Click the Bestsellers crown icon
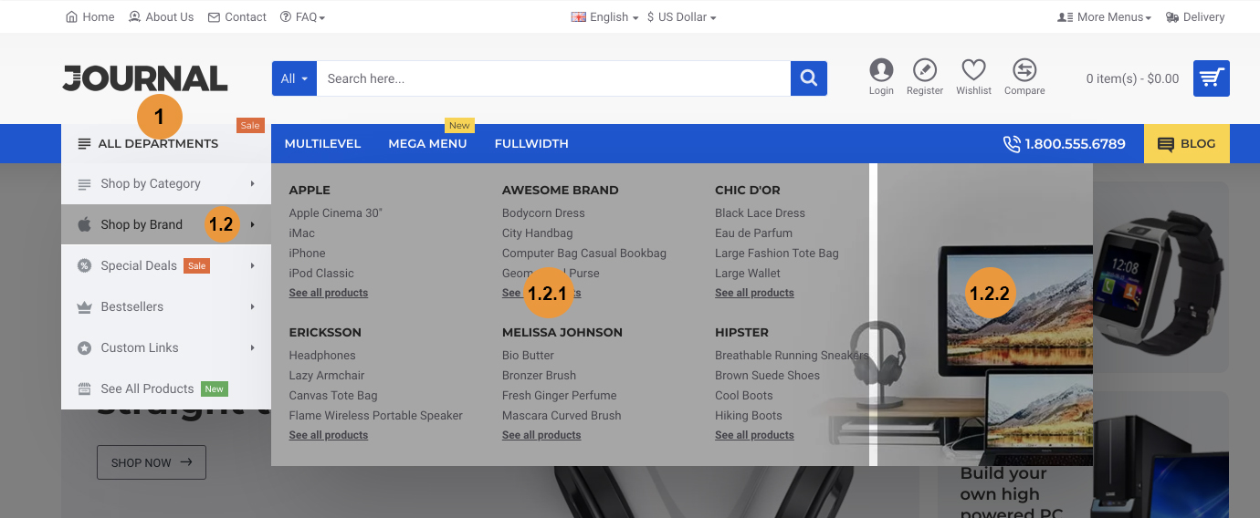Screen dimensions: 1260x518 (84, 306)
